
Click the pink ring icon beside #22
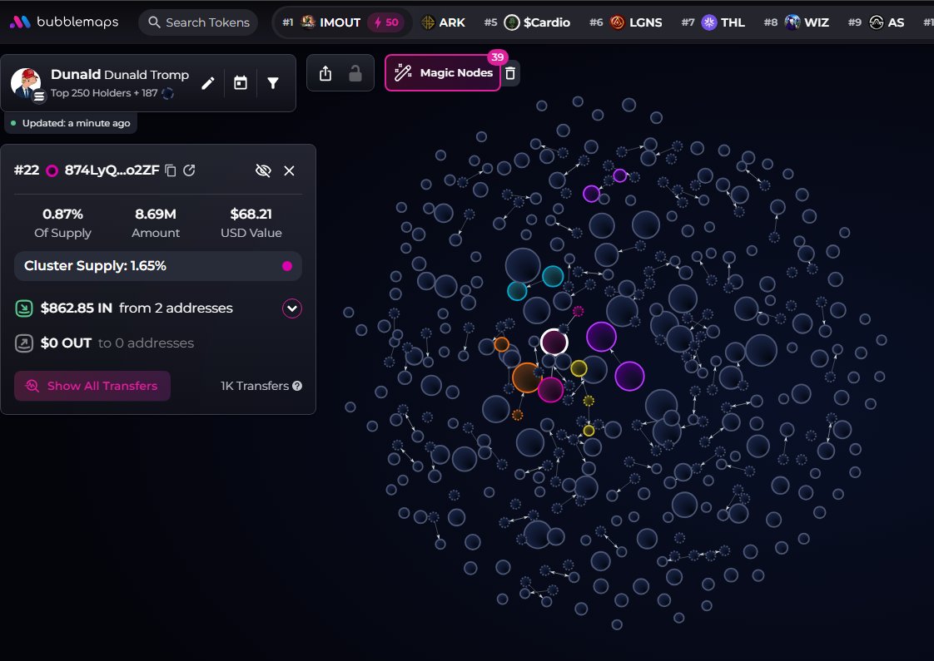point(52,170)
